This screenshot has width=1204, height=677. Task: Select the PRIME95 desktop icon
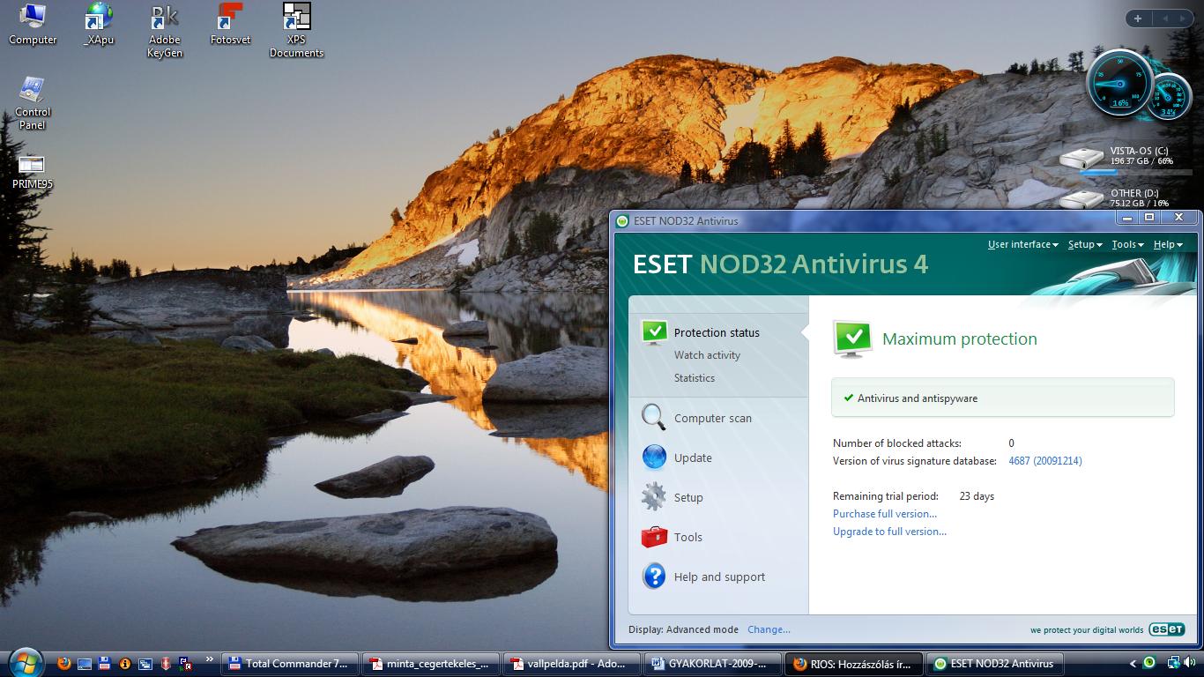tap(33, 171)
